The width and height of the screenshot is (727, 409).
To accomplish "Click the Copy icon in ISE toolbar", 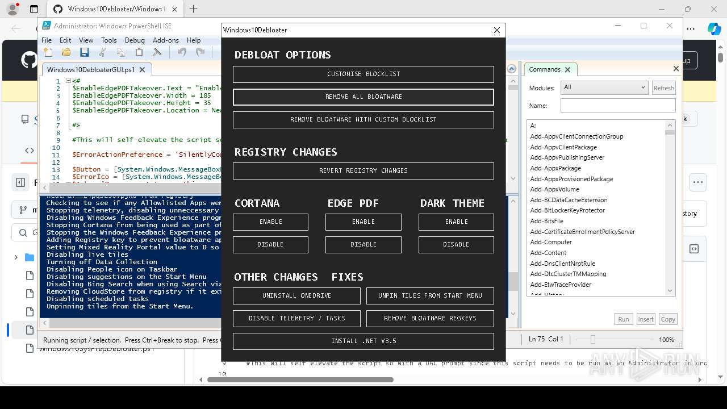I will coord(120,52).
